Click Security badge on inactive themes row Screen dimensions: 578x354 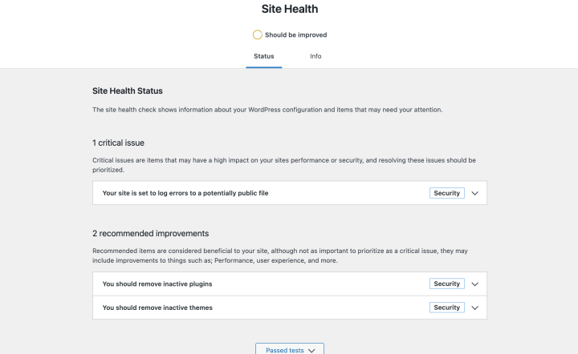(x=447, y=308)
